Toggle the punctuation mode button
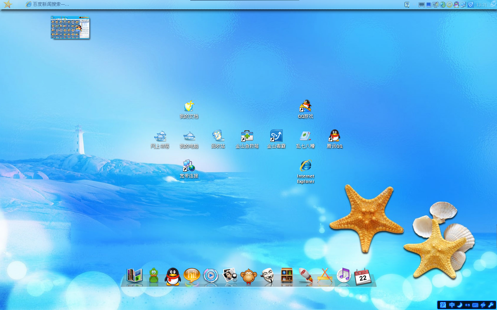 467,305
